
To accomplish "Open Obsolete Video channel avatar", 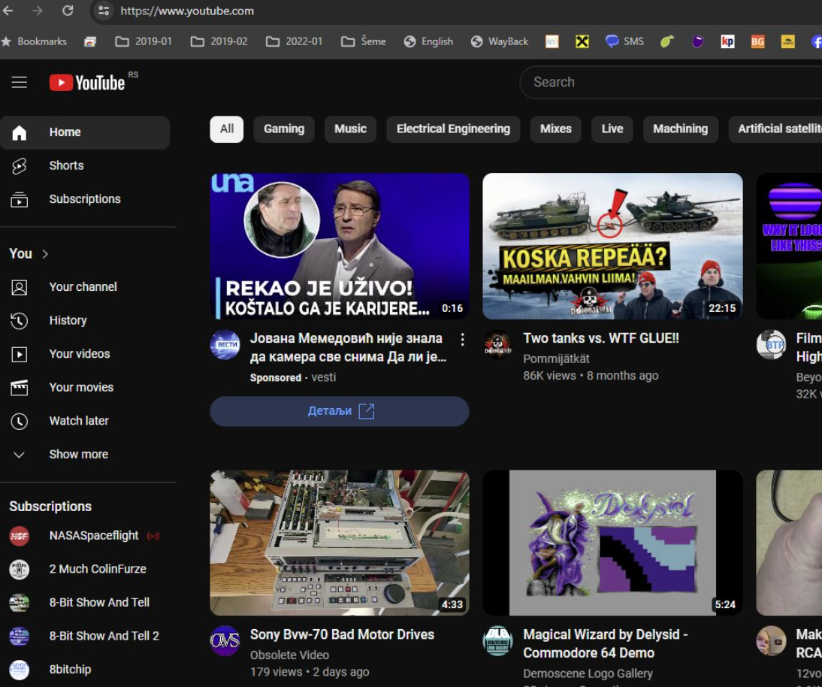I will 225,641.
